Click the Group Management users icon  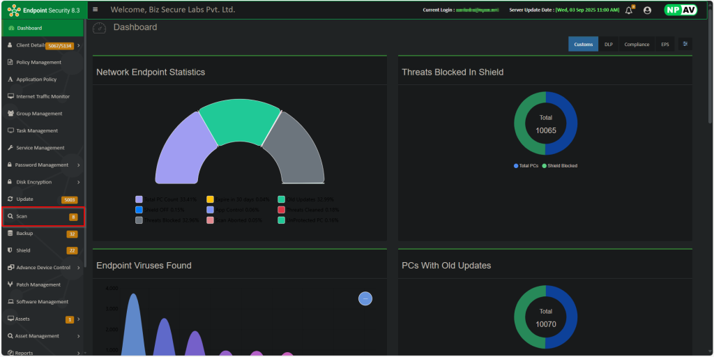pyautogui.click(x=10, y=114)
